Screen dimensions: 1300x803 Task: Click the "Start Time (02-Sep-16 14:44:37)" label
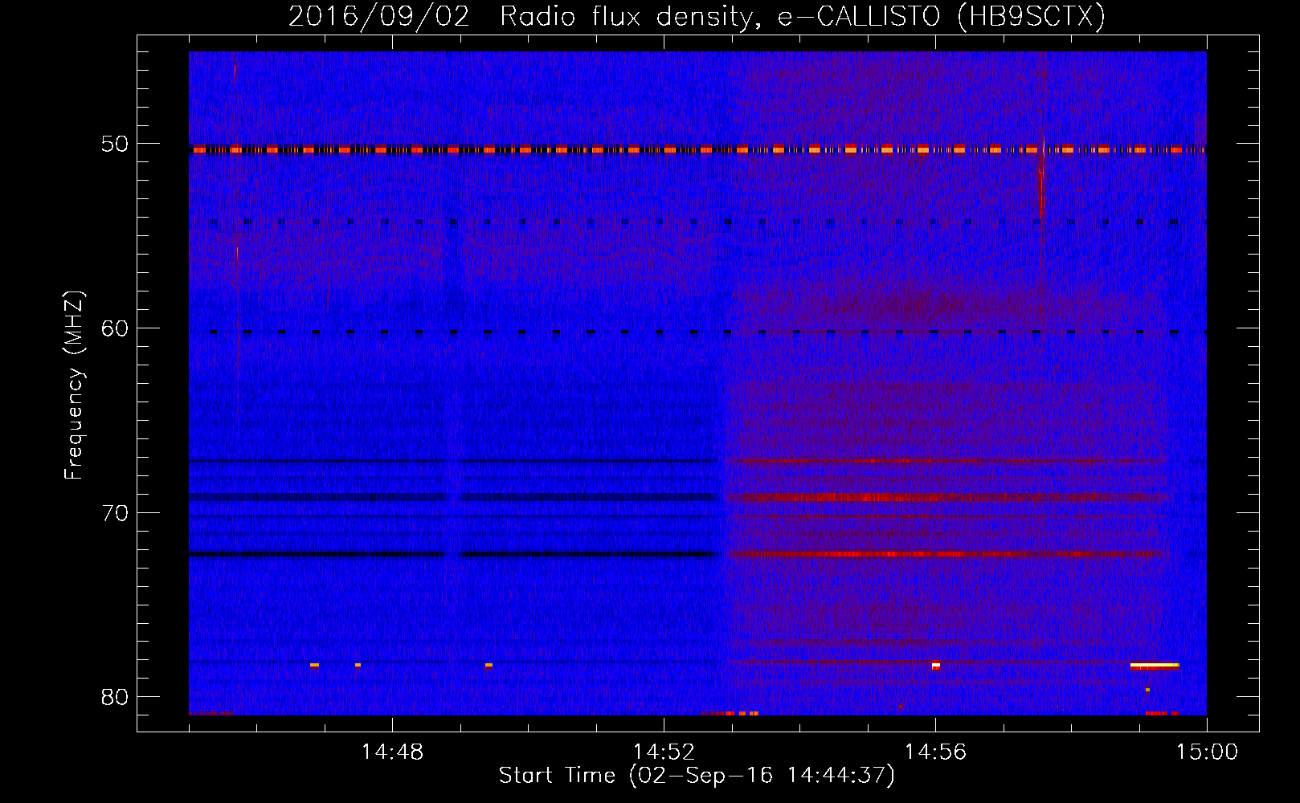click(x=697, y=776)
